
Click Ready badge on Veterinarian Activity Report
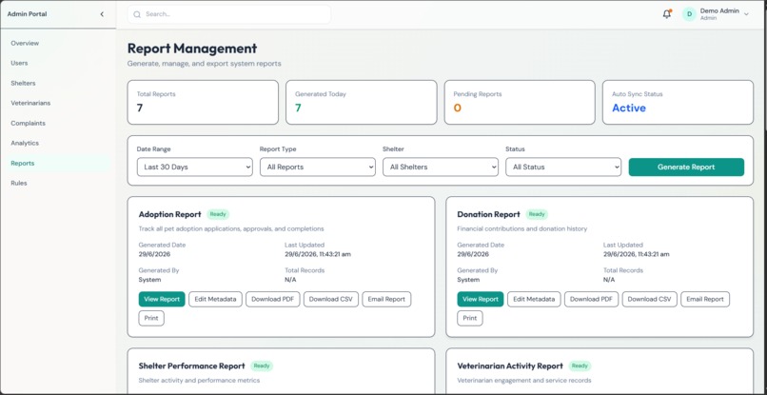(x=580, y=366)
